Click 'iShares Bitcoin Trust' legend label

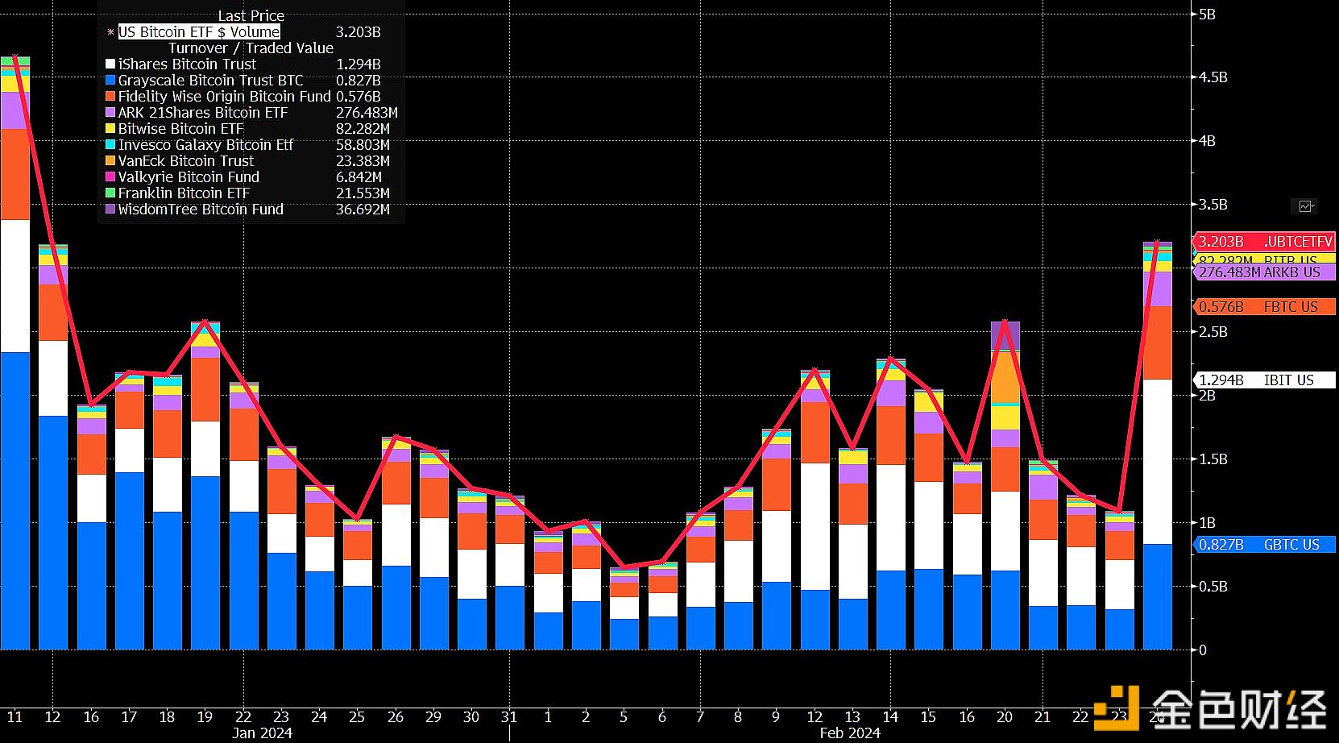tap(187, 64)
